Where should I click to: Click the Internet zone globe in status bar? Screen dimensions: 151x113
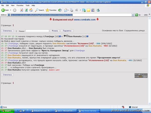(130, 107)
